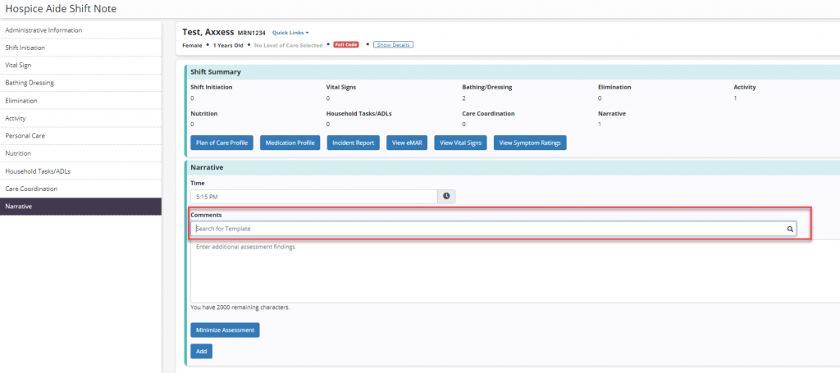
Task: Click the Show Details link
Action: coord(393,44)
